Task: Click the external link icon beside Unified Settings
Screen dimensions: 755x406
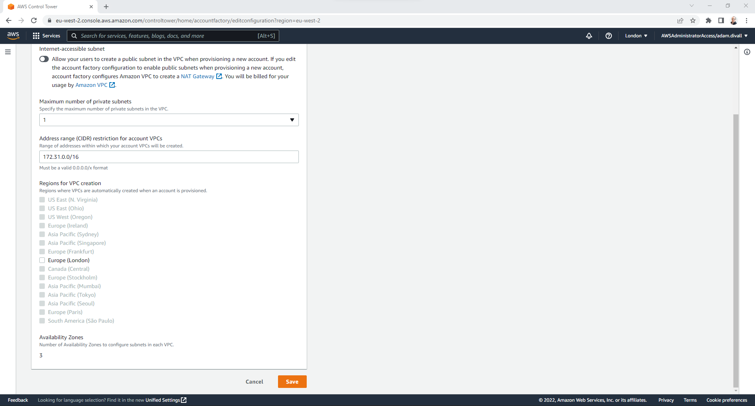Action: (x=184, y=400)
